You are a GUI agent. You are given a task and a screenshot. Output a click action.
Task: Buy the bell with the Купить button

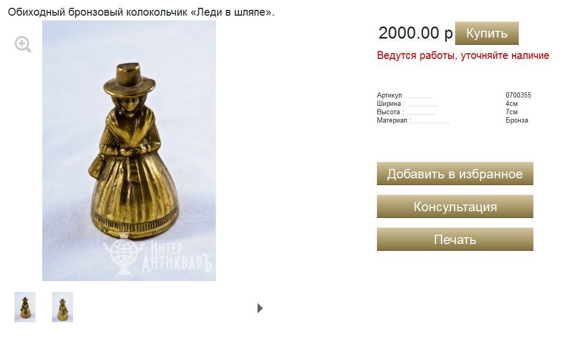click(x=487, y=33)
